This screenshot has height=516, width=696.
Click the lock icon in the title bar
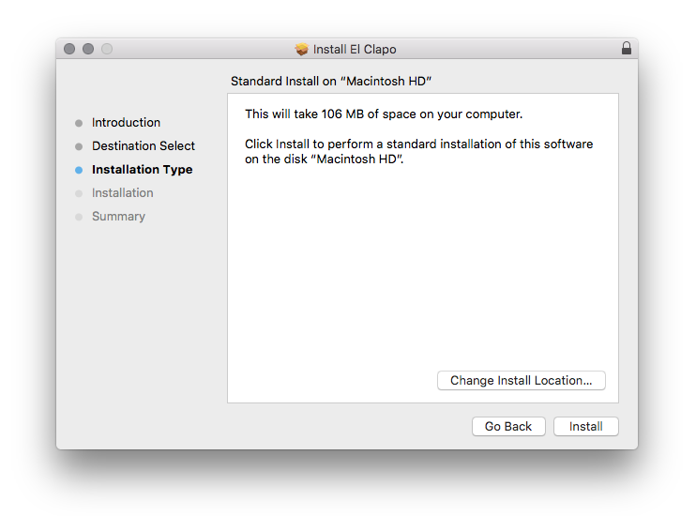[x=627, y=49]
